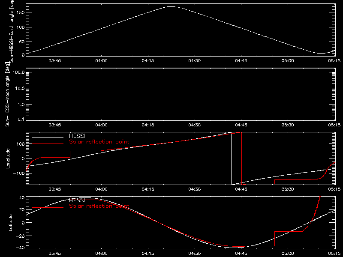Click -20 tick on Latitude axis
Image resolution: width=343 pixels, height=257 pixels.
[x=20, y=236]
